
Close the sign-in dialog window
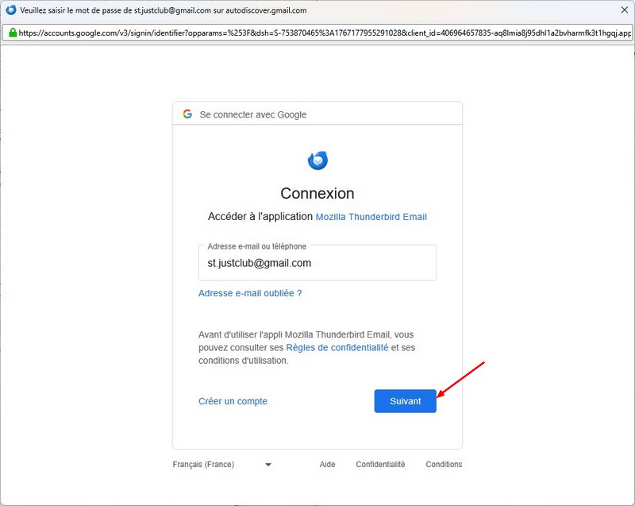(621, 10)
